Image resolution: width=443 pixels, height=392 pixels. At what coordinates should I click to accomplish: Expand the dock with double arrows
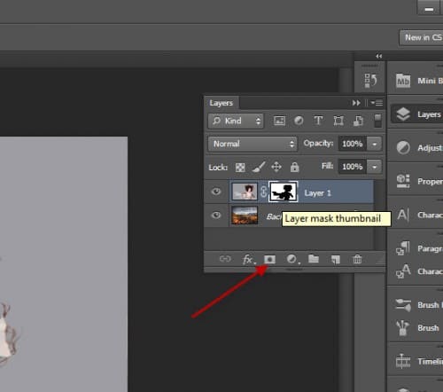(x=379, y=56)
